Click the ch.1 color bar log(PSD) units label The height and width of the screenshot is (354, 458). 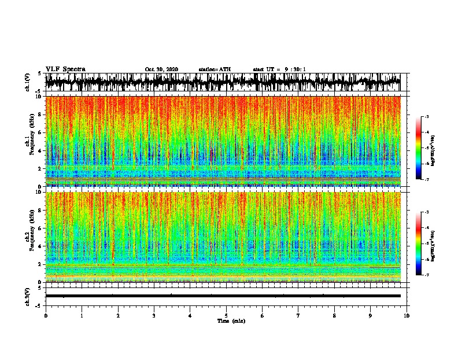(433, 151)
